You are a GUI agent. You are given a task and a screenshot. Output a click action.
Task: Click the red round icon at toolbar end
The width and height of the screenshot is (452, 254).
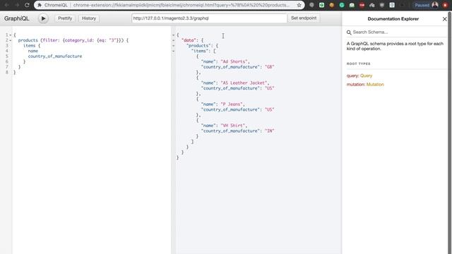[x=445, y=5]
